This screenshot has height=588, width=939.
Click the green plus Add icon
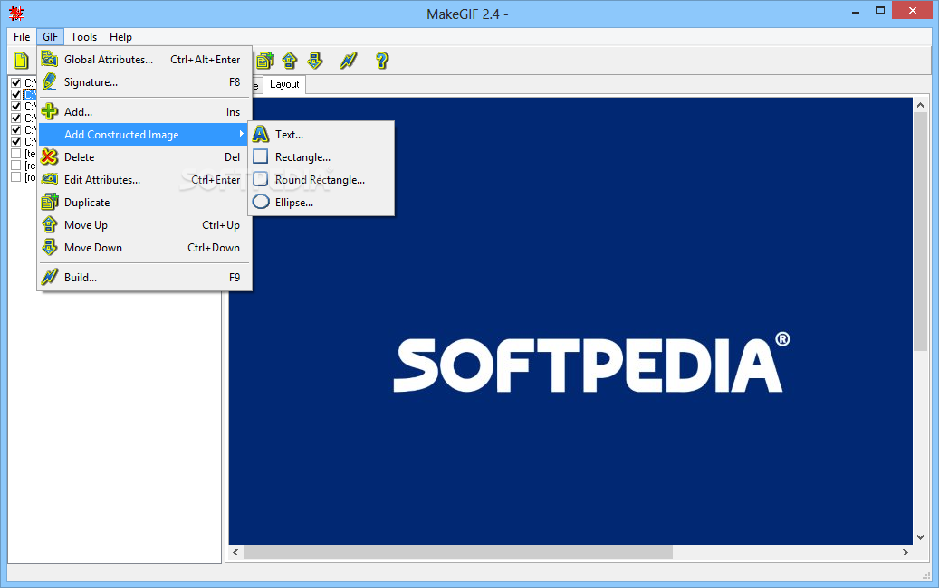[x=49, y=111]
